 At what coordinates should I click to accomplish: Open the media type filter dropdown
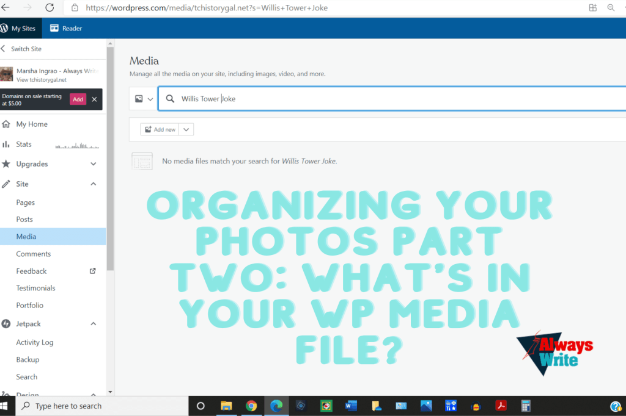(144, 99)
